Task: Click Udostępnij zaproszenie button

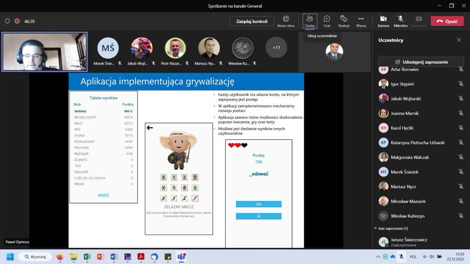Action: 421,62
